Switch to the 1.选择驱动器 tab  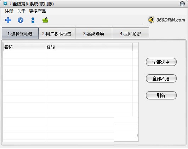click(20, 34)
